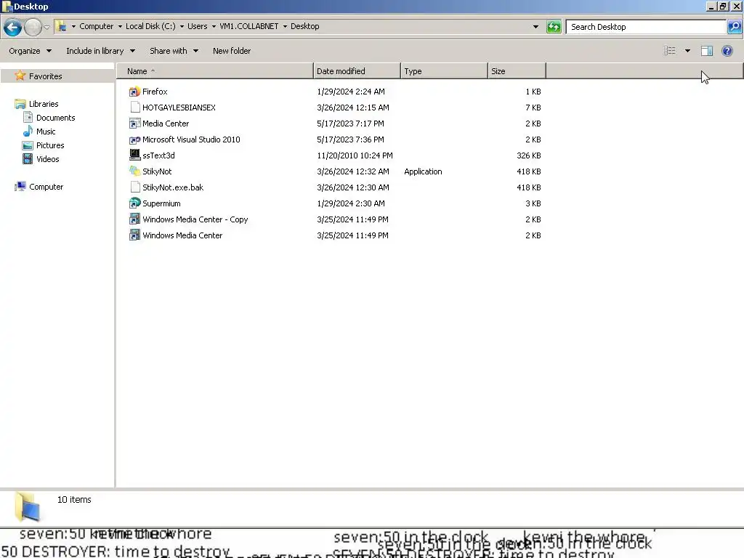This screenshot has height=558, width=744.
Task: Open Pictures library in sidebar
Action: (x=50, y=145)
